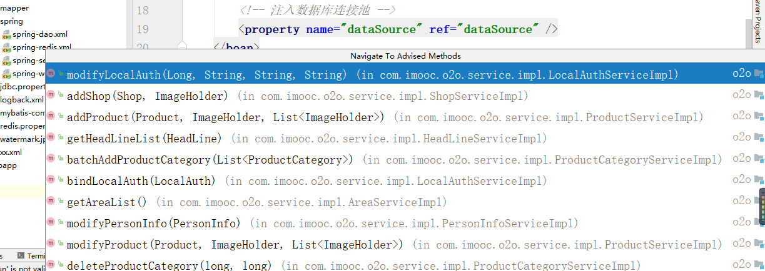
Task: Open spring-dao.xml in project tree
Action: point(40,34)
